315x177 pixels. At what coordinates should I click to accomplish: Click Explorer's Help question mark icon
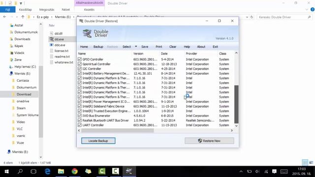point(313,9)
